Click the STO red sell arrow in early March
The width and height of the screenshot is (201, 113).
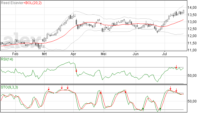coord(49,89)
